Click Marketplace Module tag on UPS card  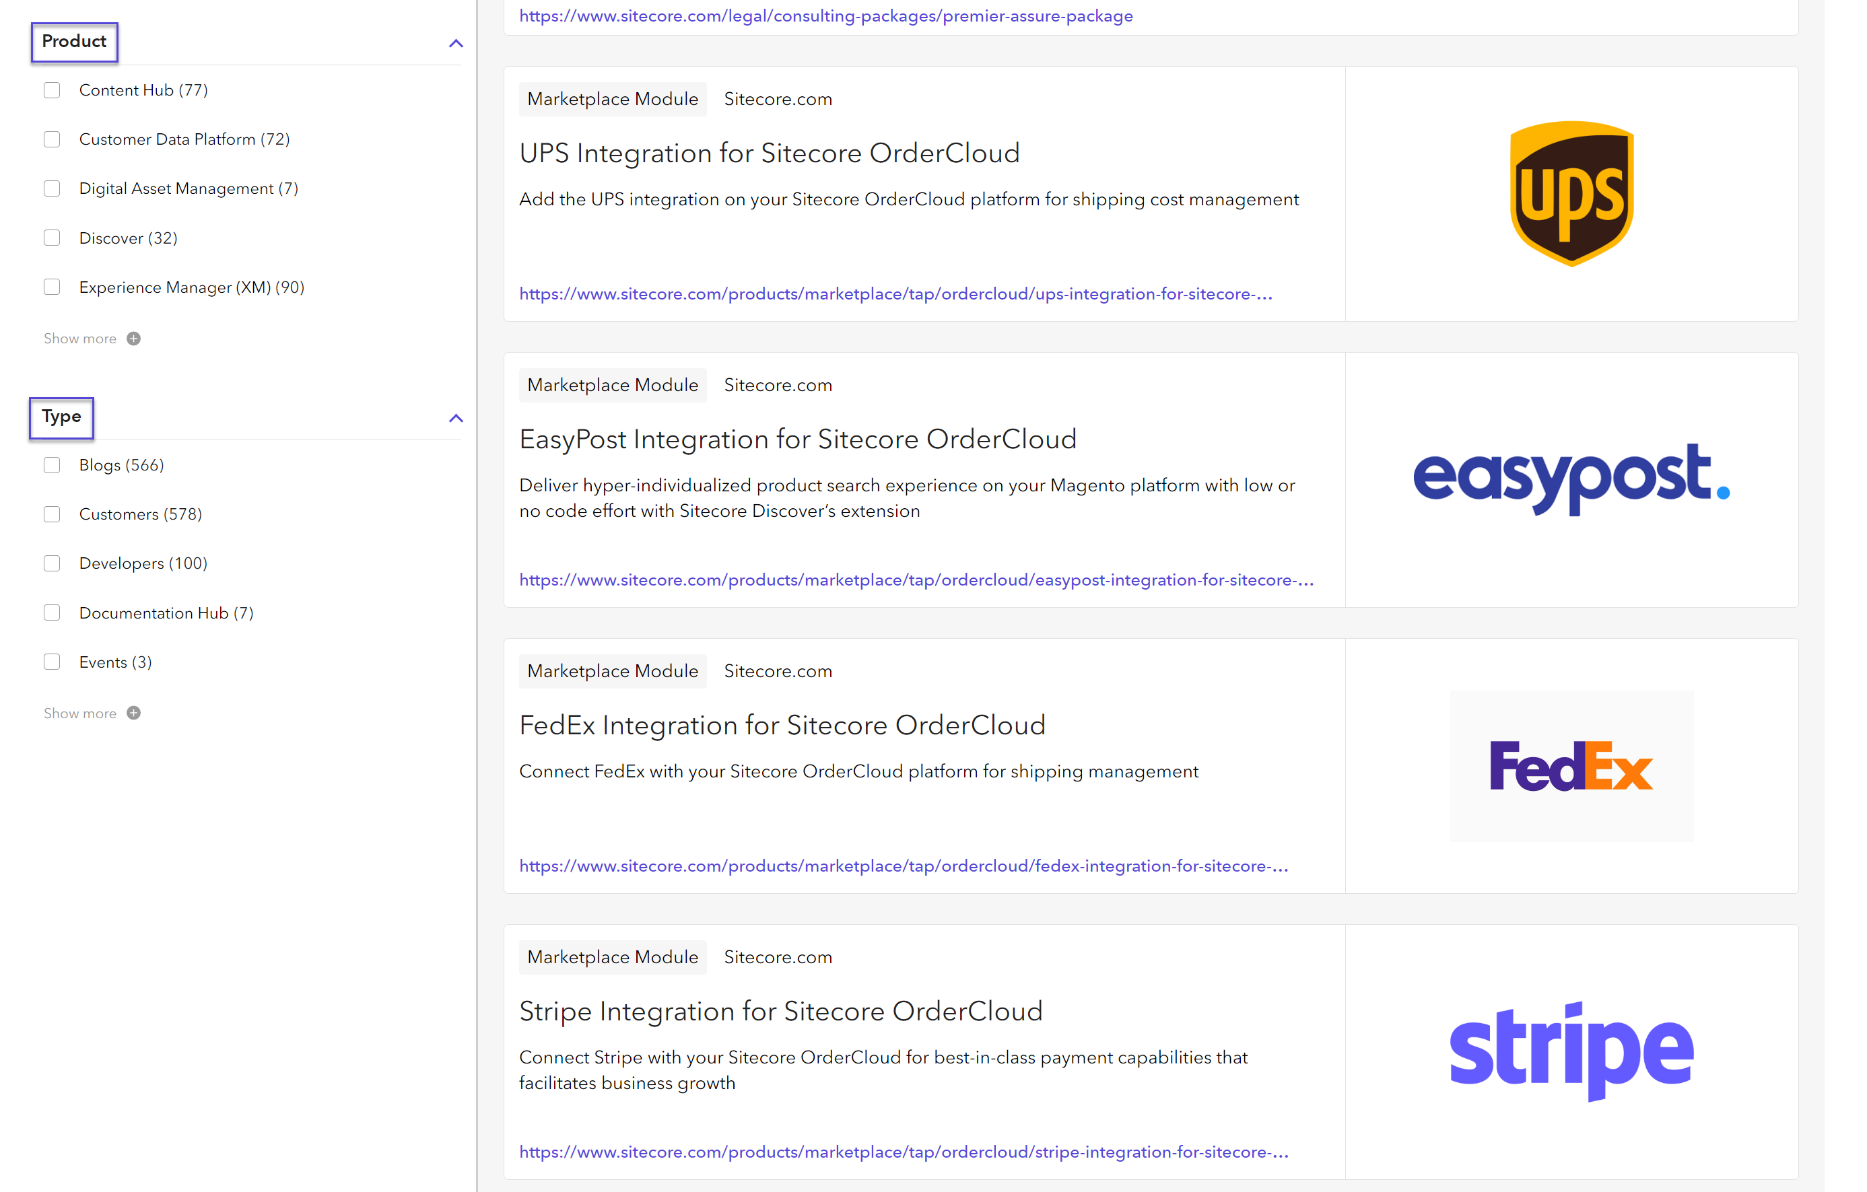(x=613, y=99)
